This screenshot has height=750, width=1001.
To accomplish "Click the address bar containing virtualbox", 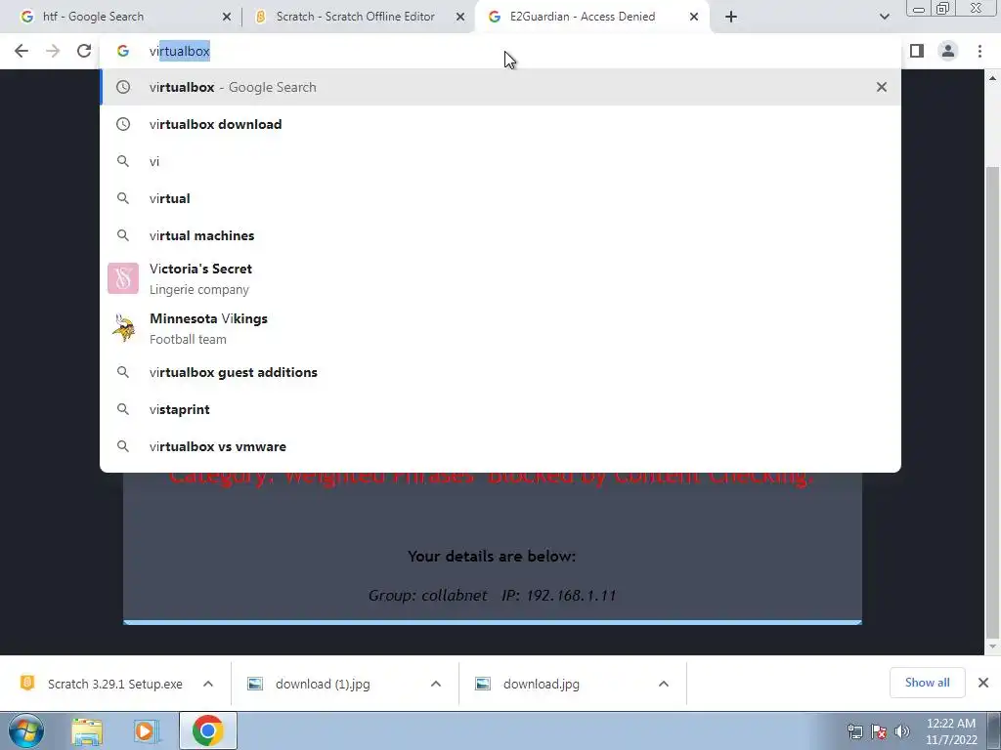I will point(500,51).
